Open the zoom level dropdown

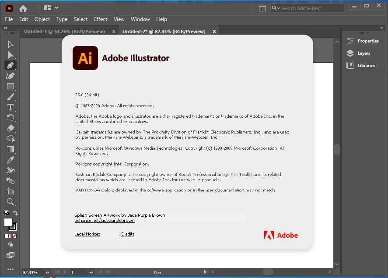[x=47, y=272]
